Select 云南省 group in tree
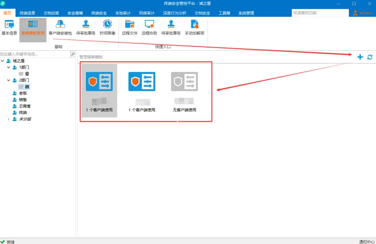Viewport: 376px width, 244px height. click(25, 106)
